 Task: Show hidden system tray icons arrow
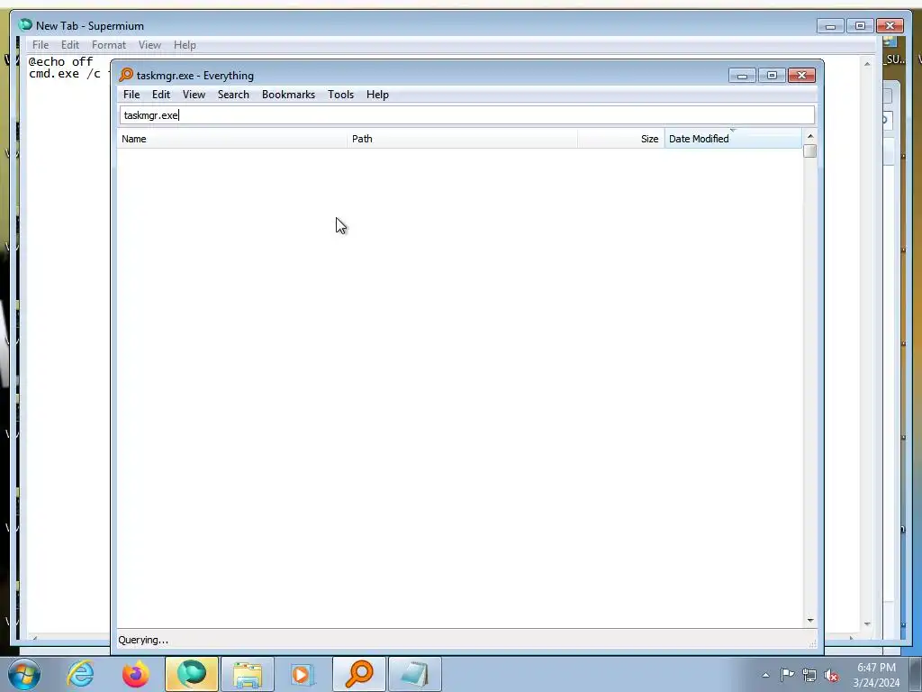tap(765, 675)
